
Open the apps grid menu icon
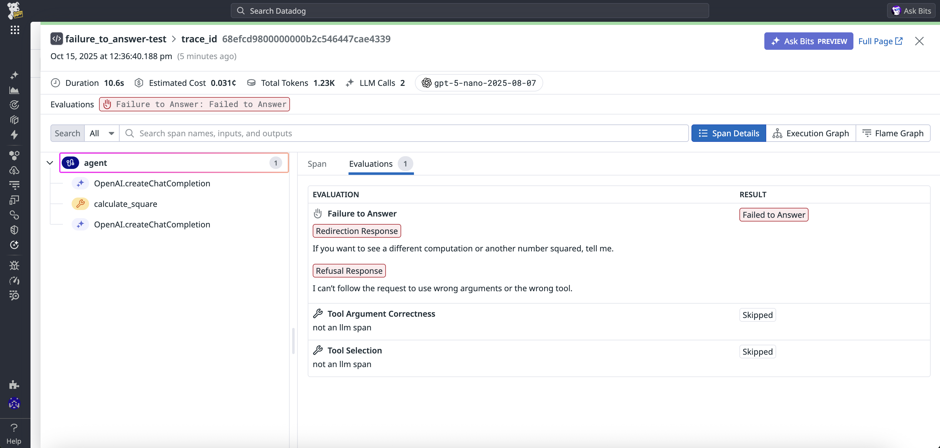[x=15, y=30]
